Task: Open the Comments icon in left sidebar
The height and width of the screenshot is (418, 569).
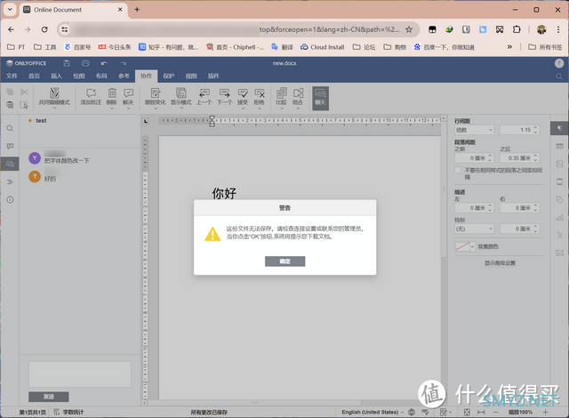Action: pyautogui.click(x=10, y=146)
